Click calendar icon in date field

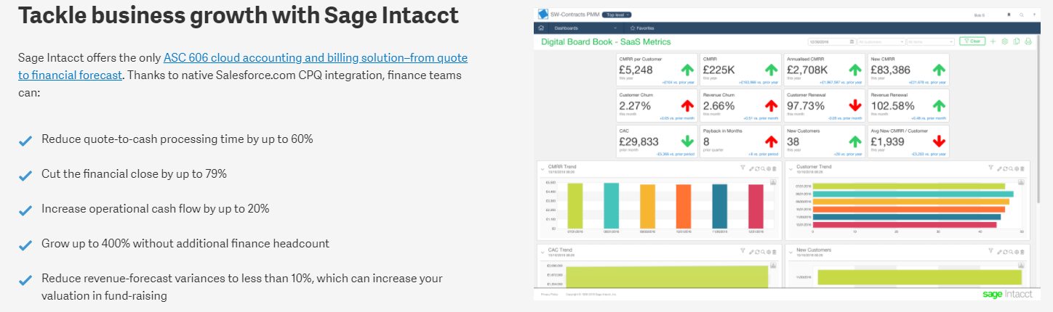852,42
